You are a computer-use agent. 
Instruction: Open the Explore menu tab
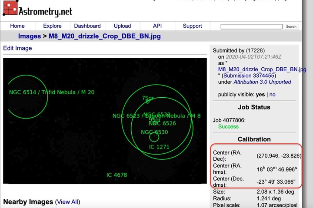[x=52, y=26]
